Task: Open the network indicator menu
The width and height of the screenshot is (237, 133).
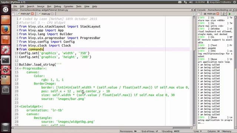Action: [185, 2]
